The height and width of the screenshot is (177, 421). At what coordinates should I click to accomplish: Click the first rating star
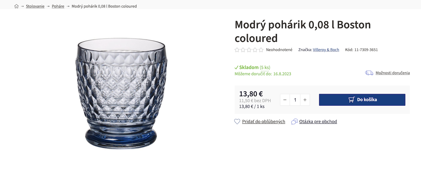pyautogui.click(x=237, y=50)
